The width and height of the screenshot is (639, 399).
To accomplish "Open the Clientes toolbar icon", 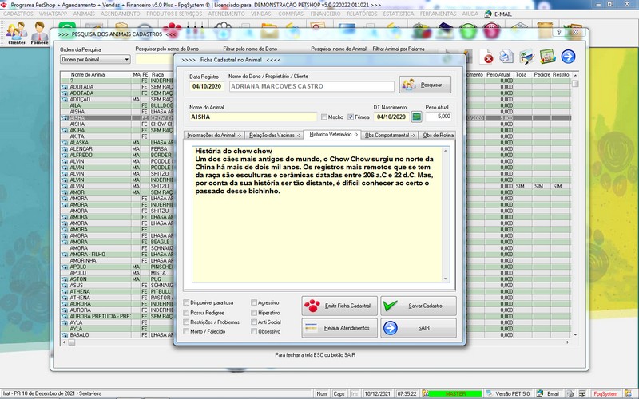I will coord(17,33).
